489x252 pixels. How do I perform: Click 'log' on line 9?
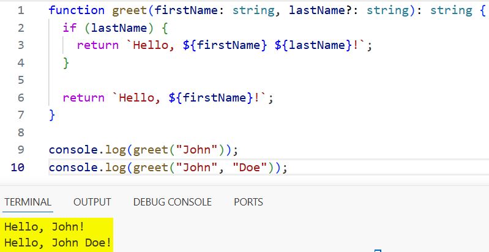click(116, 150)
